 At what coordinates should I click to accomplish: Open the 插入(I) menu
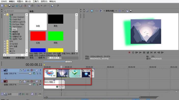(x=28, y=1)
